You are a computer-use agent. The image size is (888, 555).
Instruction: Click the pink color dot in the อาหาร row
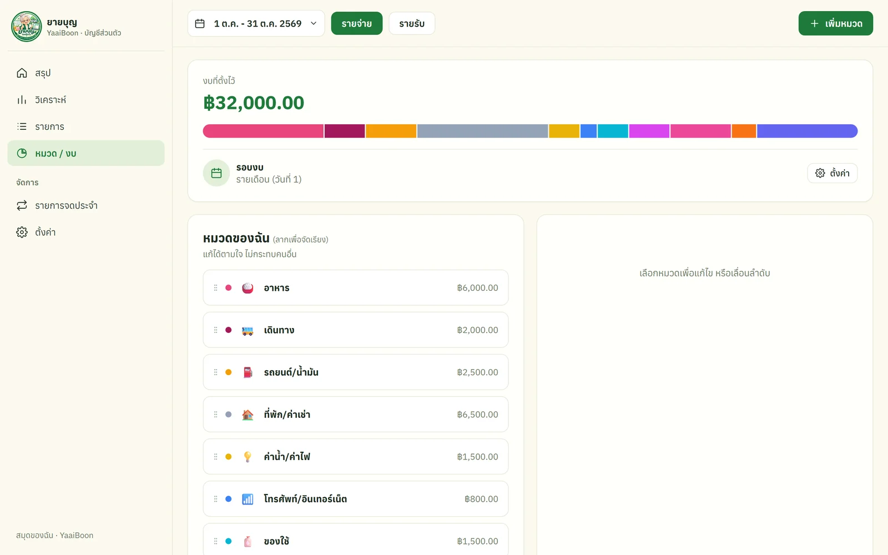(x=228, y=287)
